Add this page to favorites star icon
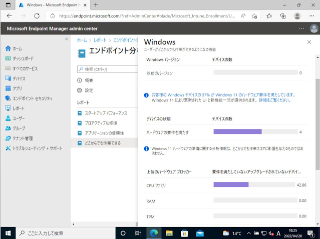The width and height of the screenshot is (320, 239). 254,16
